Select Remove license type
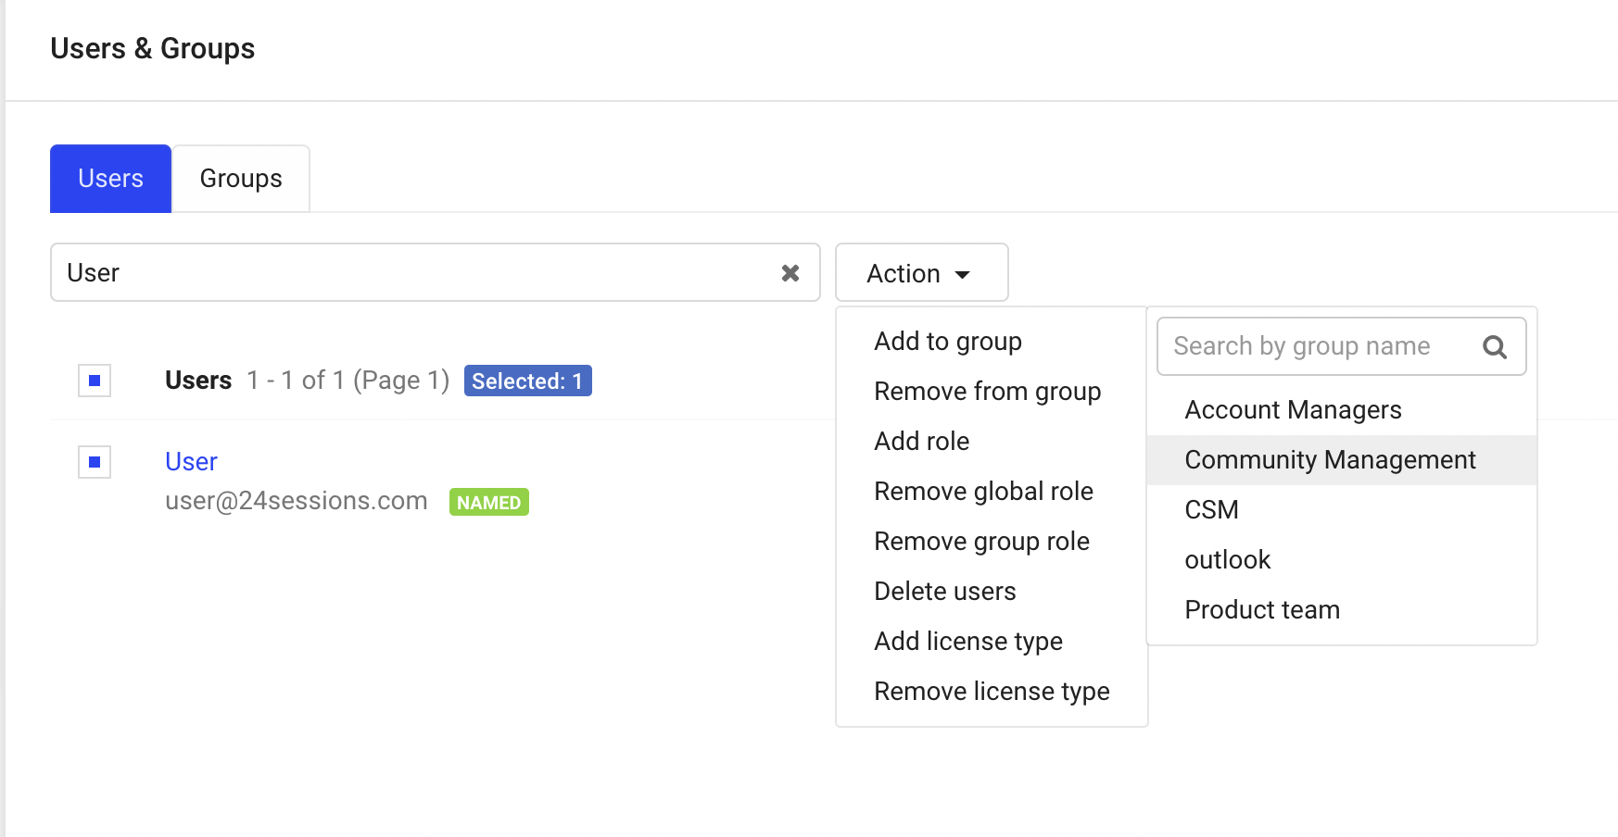Screen dimensions: 1618x837 992,692
